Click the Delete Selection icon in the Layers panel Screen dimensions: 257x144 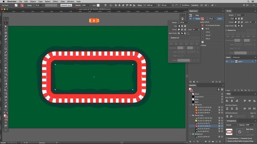[253, 90]
